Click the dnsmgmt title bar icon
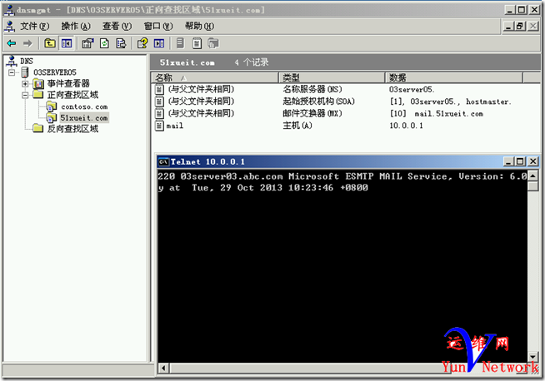The height and width of the screenshot is (381, 545). click(10, 10)
